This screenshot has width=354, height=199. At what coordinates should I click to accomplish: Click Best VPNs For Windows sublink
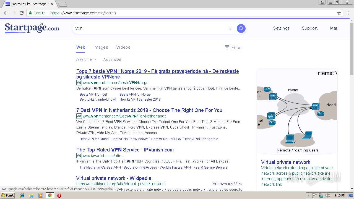130,139
